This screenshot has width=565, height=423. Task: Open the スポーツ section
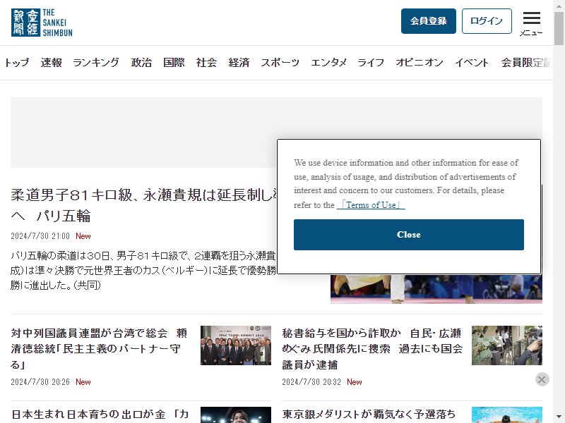(x=280, y=63)
